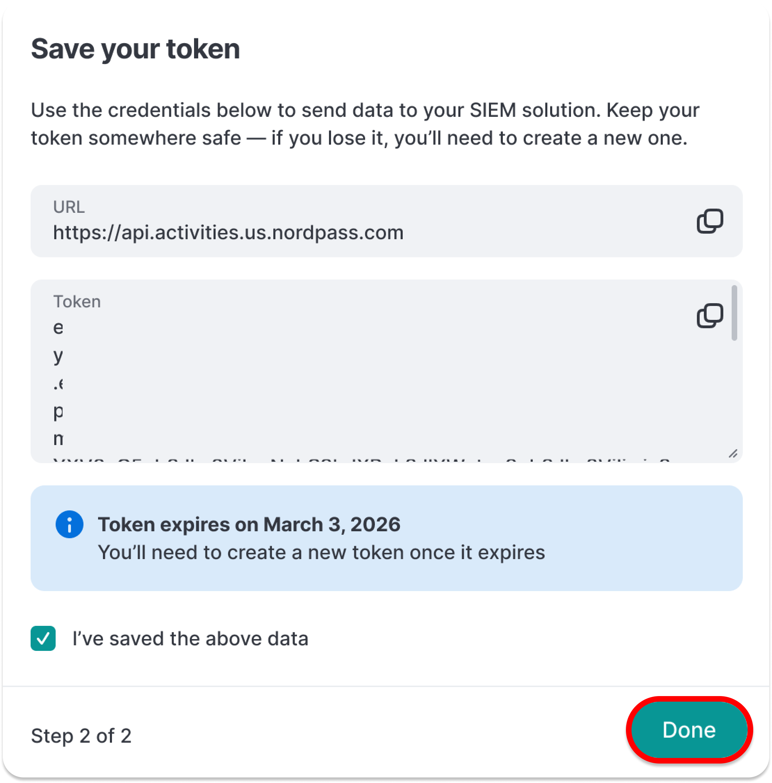Copy the URL with the copy icon
Viewport: 772px width, 783px height.
[710, 221]
